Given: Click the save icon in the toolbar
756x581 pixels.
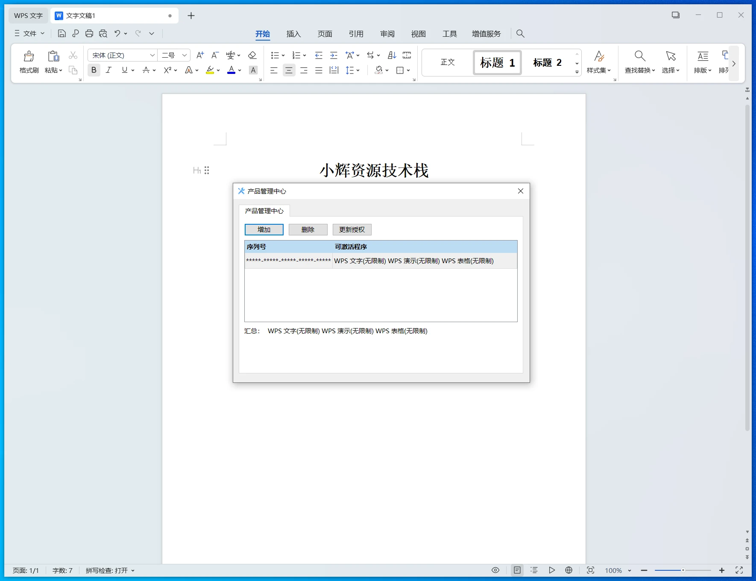Looking at the screenshot, I should [x=62, y=33].
